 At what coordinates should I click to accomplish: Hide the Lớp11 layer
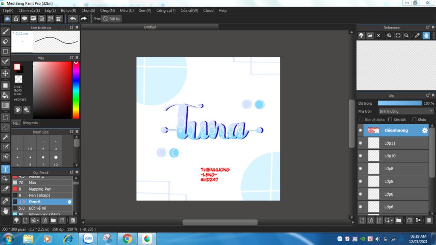pyautogui.click(x=360, y=143)
